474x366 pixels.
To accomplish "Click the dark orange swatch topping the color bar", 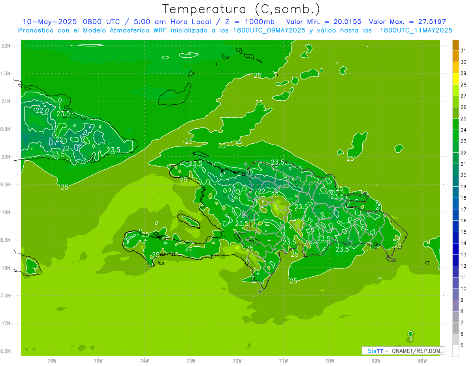I will [x=455, y=45].
